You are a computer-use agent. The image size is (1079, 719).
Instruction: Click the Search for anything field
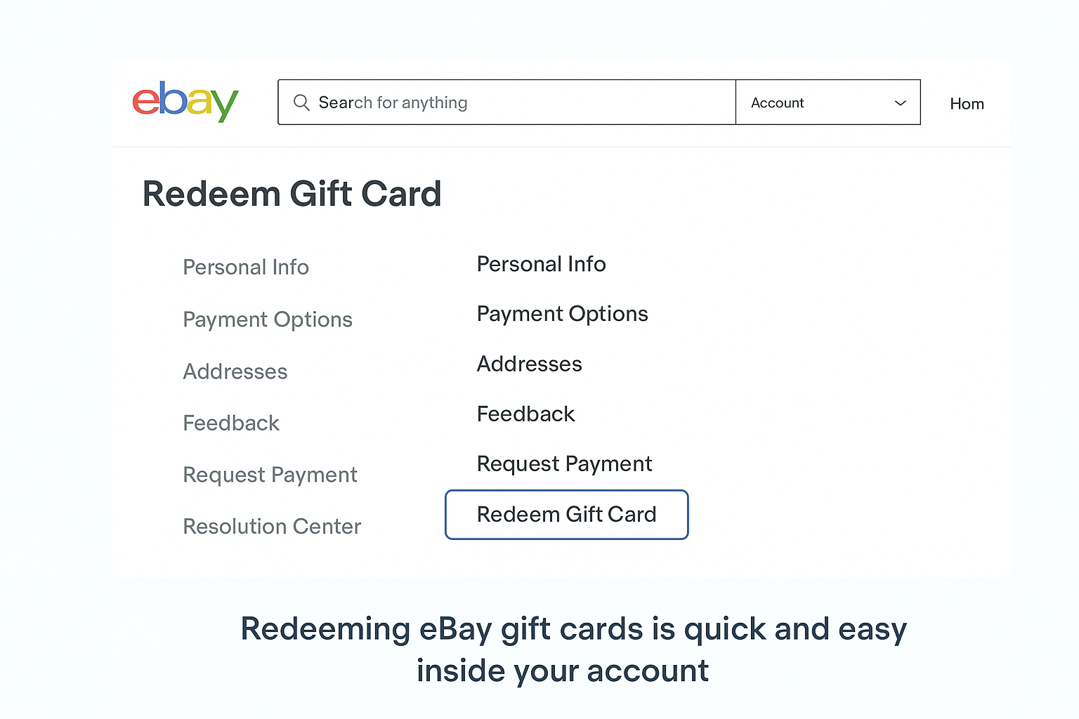point(492,103)
